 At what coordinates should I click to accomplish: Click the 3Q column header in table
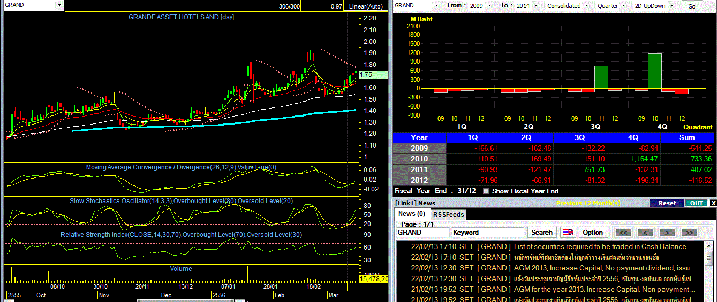(x=580, y=137)
